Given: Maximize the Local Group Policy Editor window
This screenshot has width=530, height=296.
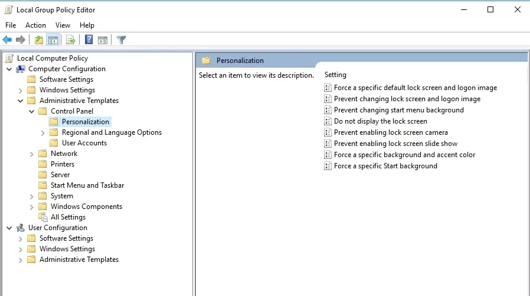Looking at the screenshot, I should pyautogui.click(x=490, y=9).
